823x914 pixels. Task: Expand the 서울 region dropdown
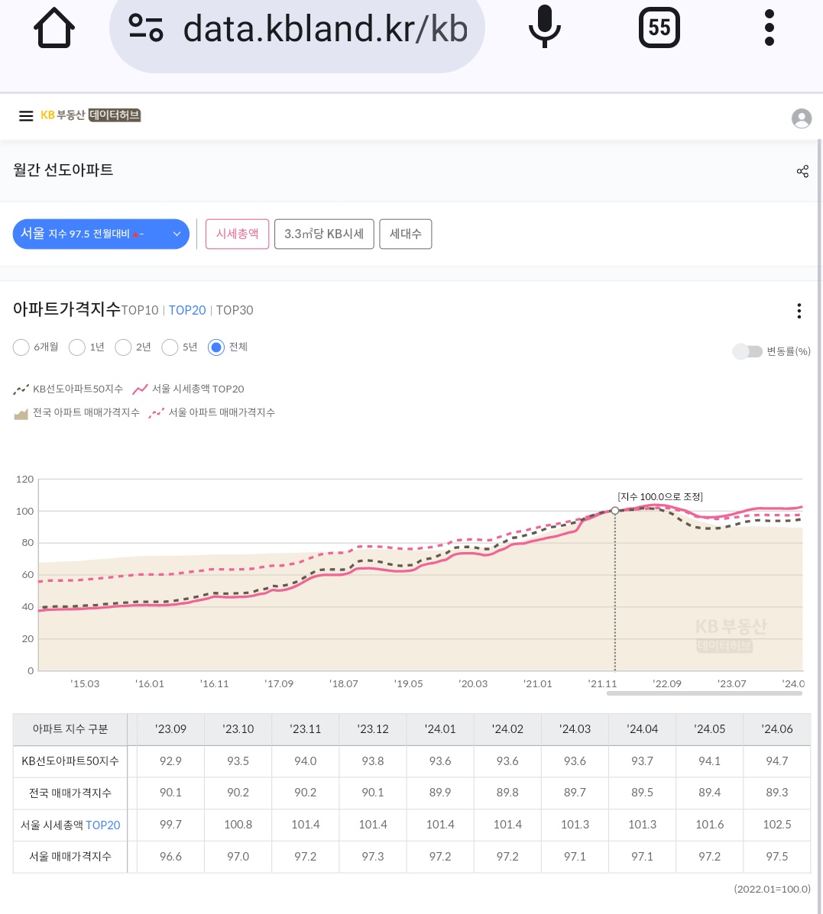point(101,234)
